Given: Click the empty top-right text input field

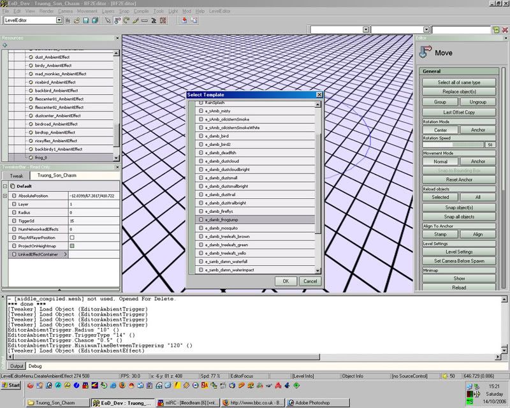Looking at the screenshot, I should point(461,29).
